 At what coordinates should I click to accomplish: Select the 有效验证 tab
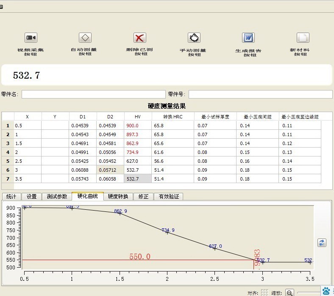(x=169, y=197)
